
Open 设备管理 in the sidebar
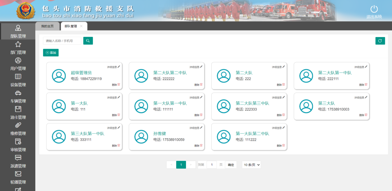tap(18, 80)
